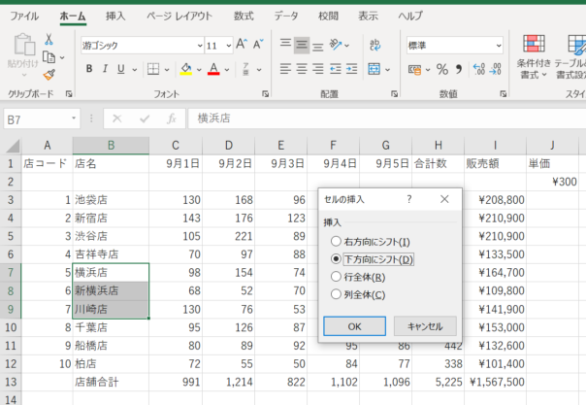Open font name dropdown 游ゴシック
586x405 pixels.
(200, 46)
